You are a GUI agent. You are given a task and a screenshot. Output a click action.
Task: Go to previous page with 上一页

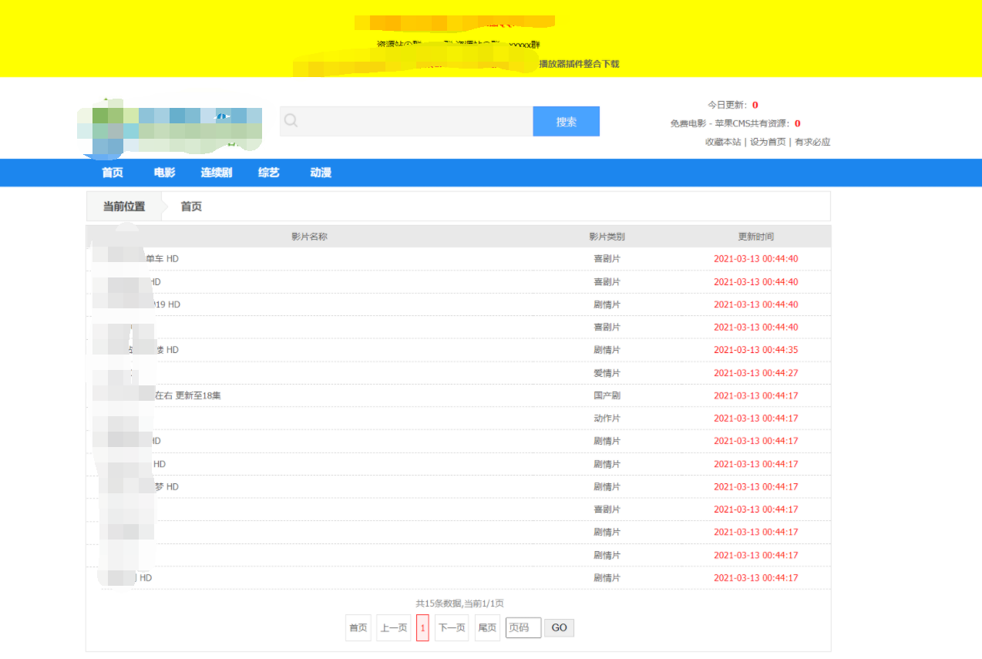tap(393, 628)
